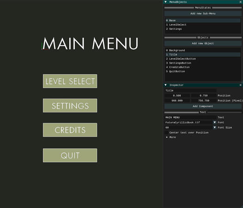Screen dimensions: 243x208
Task: Click the font size value 60
Action: coord(188,128)
